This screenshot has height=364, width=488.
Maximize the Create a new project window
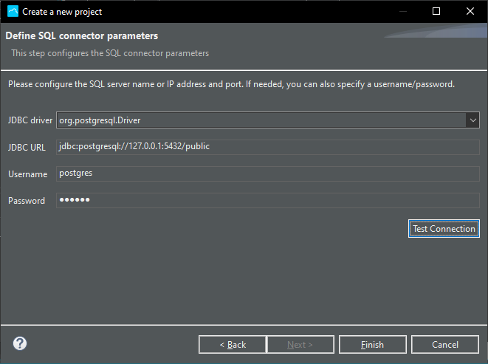(436, 12)
